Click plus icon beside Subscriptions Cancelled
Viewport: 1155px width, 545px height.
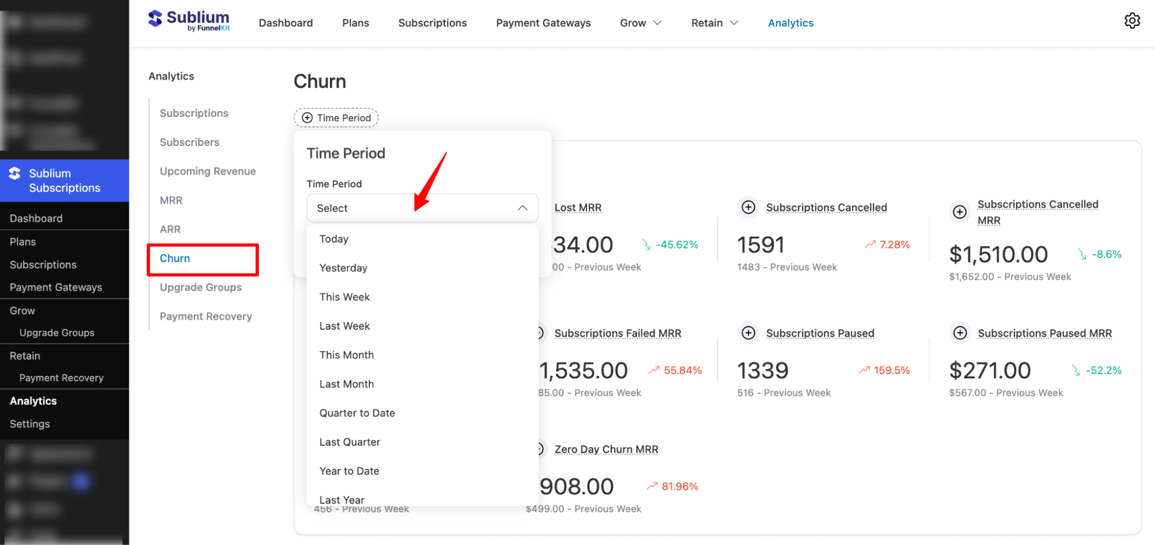tap(748, 207)
